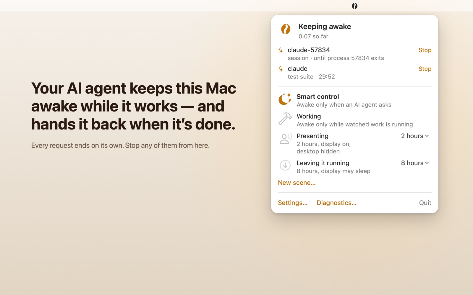Click the orange coffee bean icon beside Keeping awake
This screenshot has height=295, width=473.
point(286,29)
